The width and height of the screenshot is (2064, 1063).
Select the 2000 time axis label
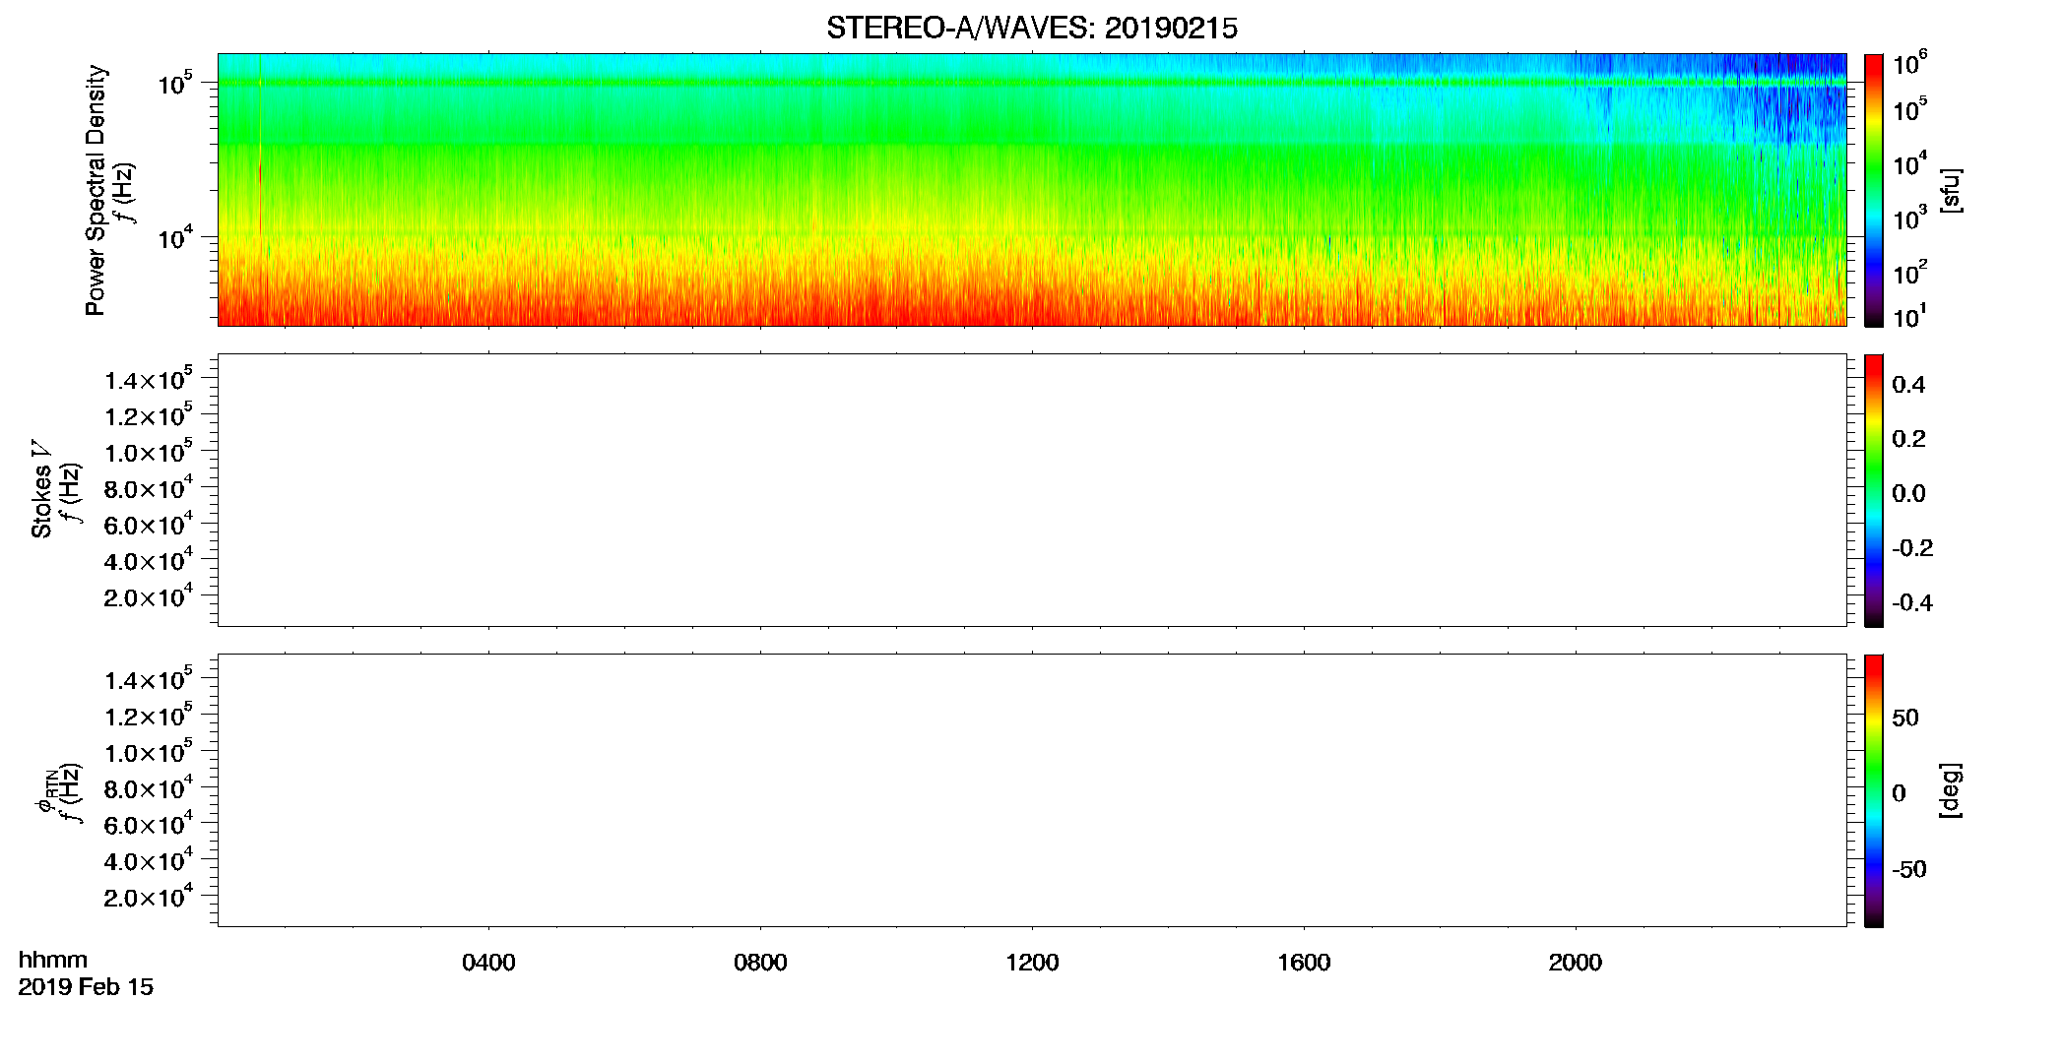[1576, 963]
